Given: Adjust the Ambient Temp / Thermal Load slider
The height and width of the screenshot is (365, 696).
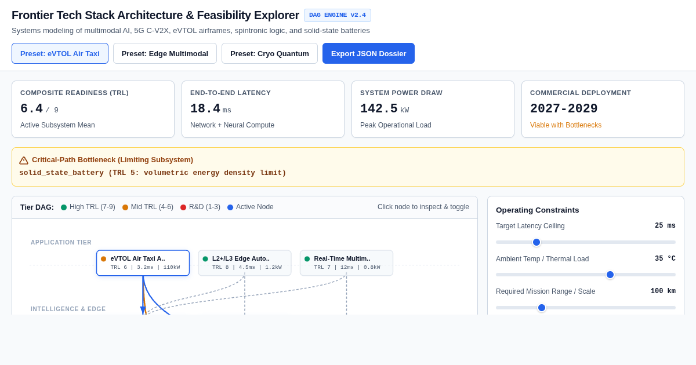Looking at the screenshot, I should [586, 275].
